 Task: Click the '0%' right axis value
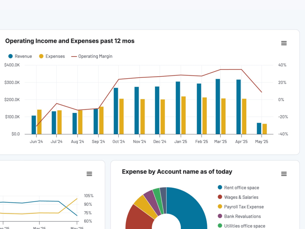pyautogui.click(x=281, y=100)
